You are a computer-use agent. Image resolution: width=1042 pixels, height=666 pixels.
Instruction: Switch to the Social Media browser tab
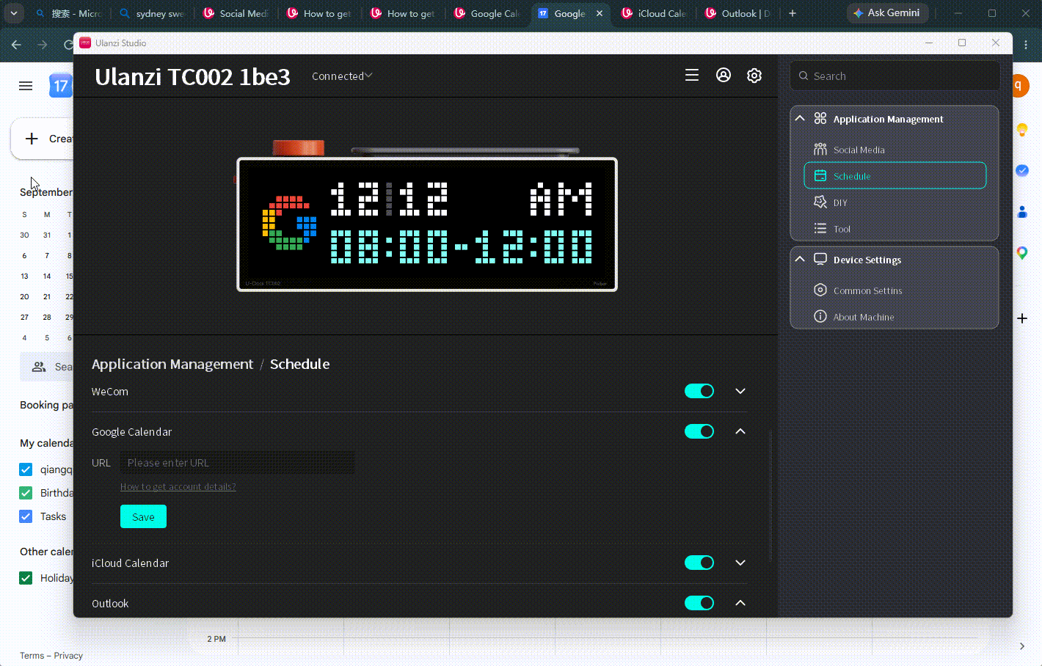(x=236, y=13)
